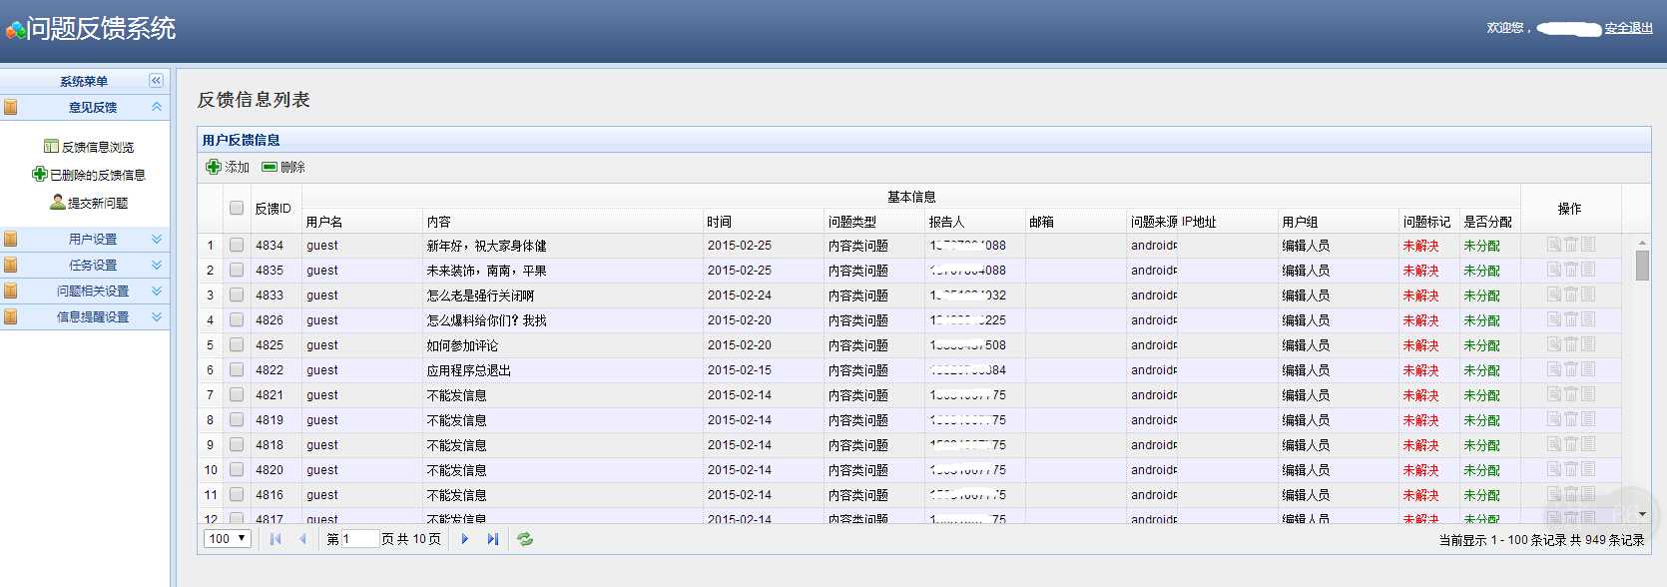
Task: Click the trash icon for feedback 4834
Action: click(1571, 245)
